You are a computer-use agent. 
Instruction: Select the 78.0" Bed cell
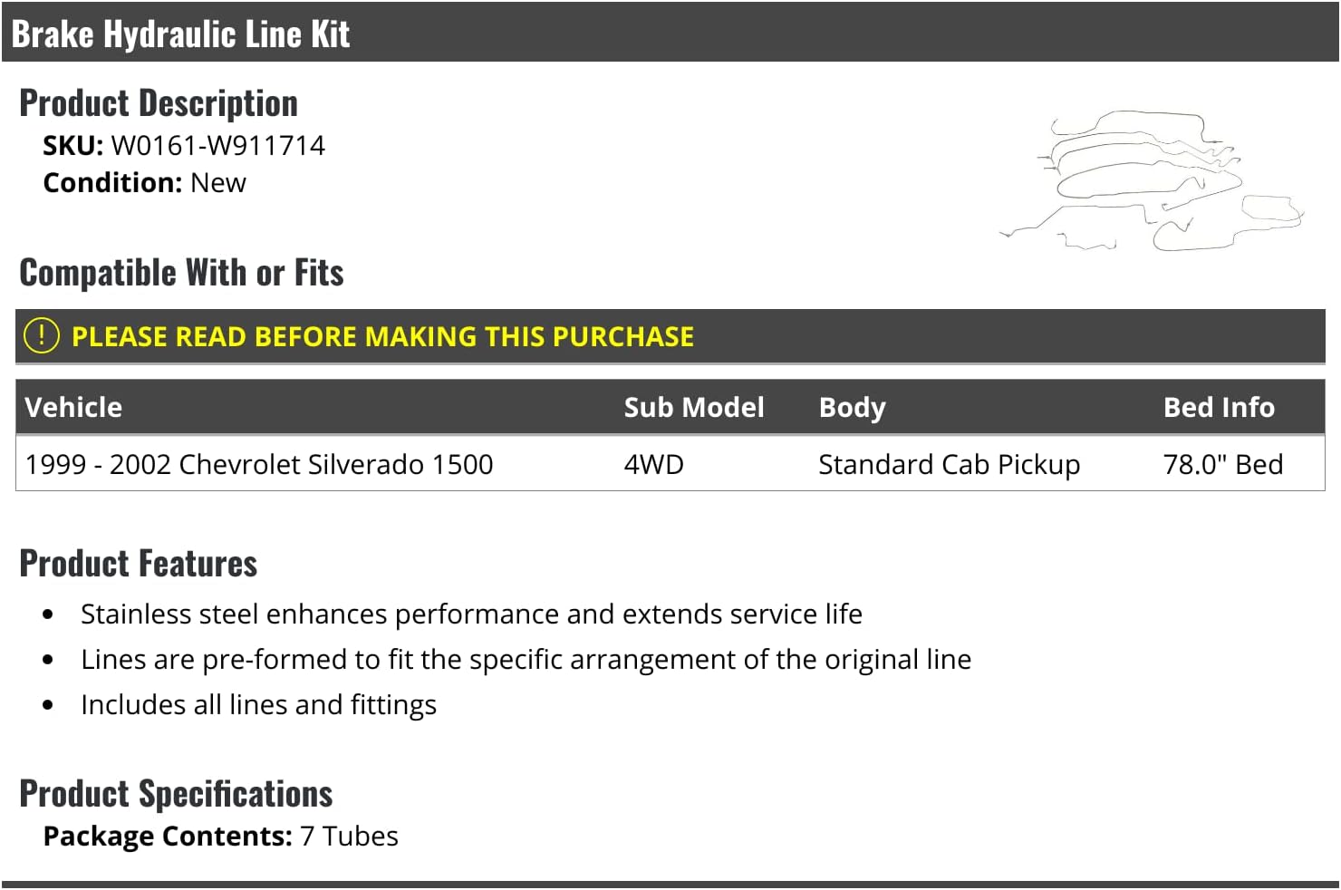click(x=1222, y=465)
